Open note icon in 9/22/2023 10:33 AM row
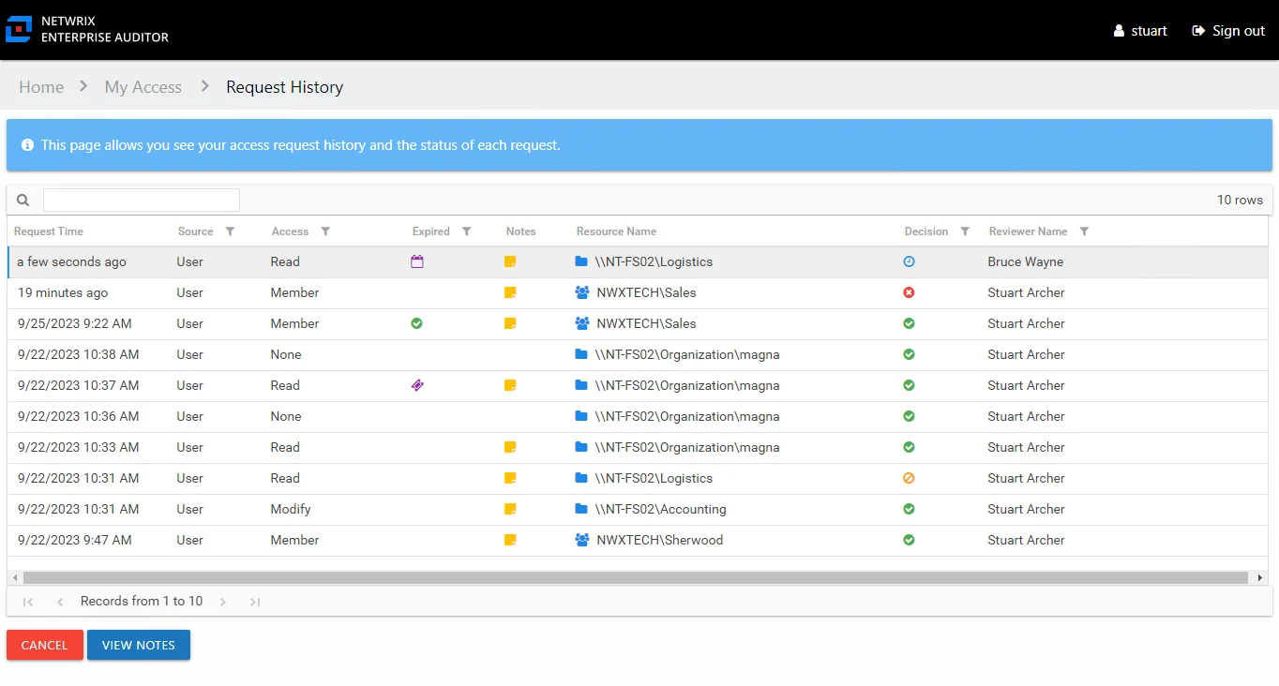This screenshot has width=1279, height=686. click(510, 448)
